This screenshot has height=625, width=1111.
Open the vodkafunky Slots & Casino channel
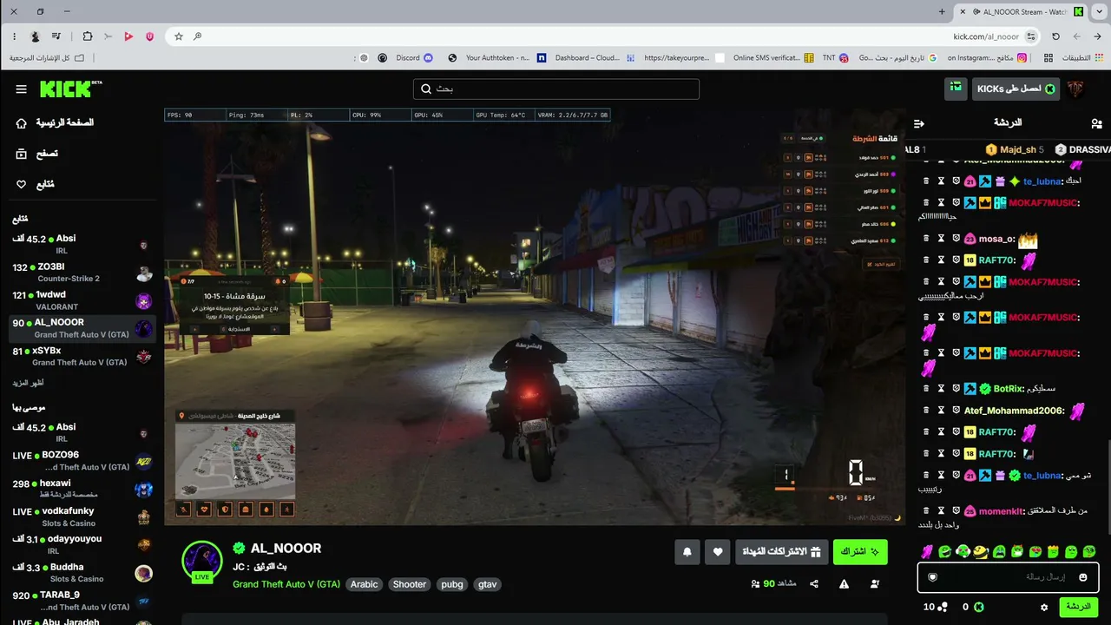click(82, 516)
